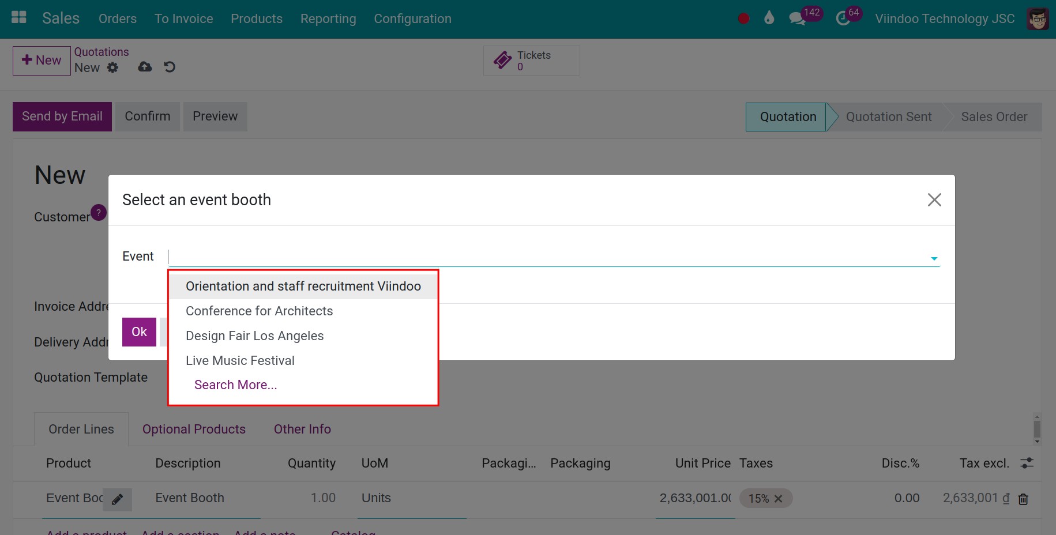Click the pencil edit icon on Event Booth line
The height and width of the screenshot is (535, 1056).
click(x=117, y=499)
